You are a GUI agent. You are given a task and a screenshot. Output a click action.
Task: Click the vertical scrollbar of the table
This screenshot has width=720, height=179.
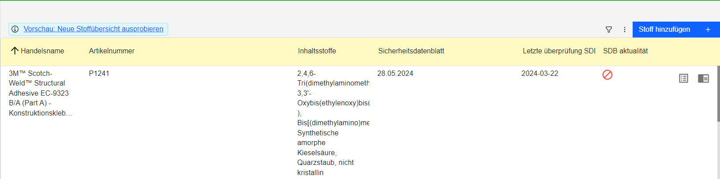(718, 93)
